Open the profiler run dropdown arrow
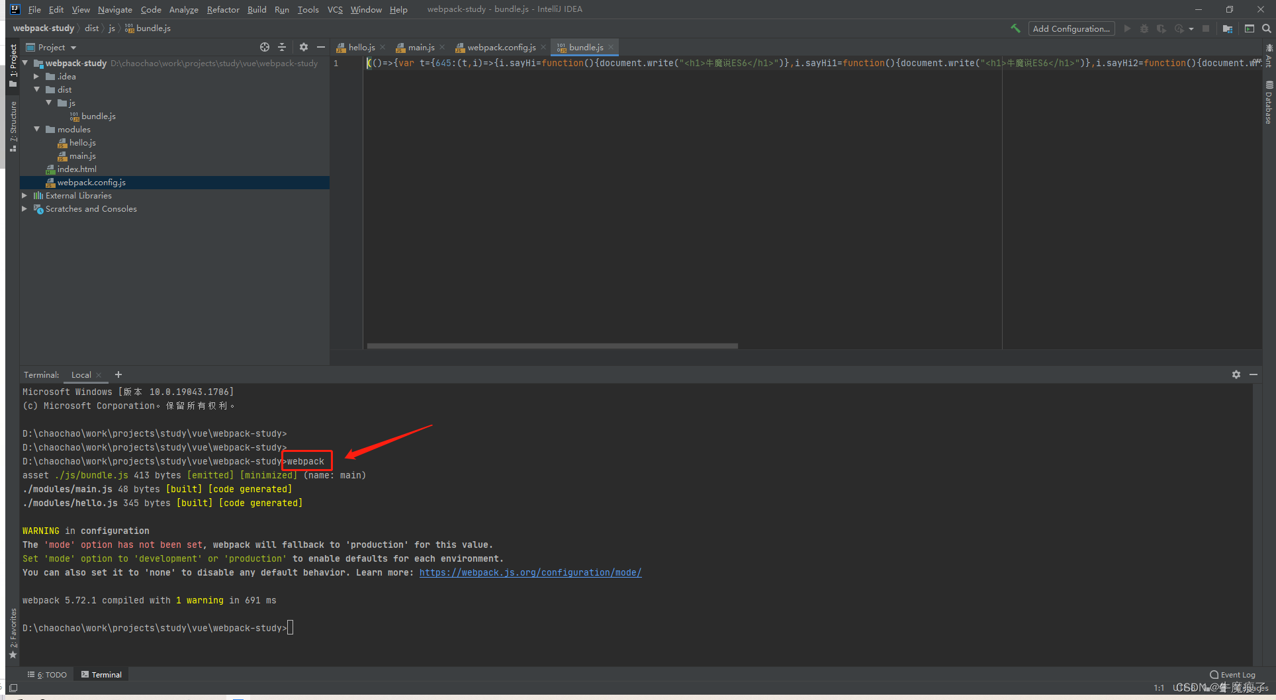The height and width of the screenshot is (700, 1276). 1191,28
